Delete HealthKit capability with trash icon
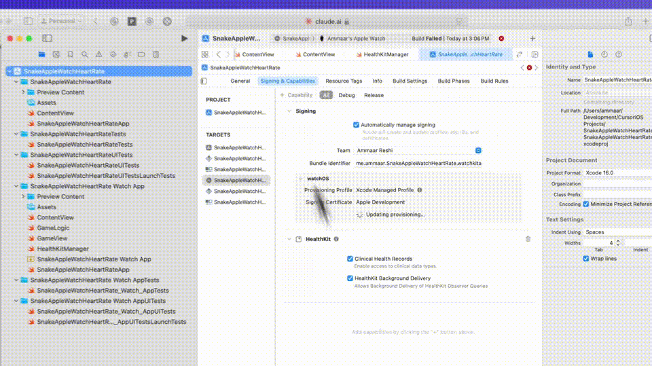This screenshot has width=652, height=366. click(528, 239)
